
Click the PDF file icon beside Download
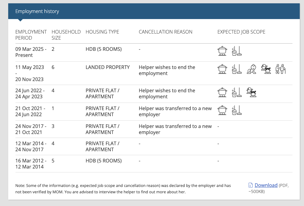coord(251,185)
